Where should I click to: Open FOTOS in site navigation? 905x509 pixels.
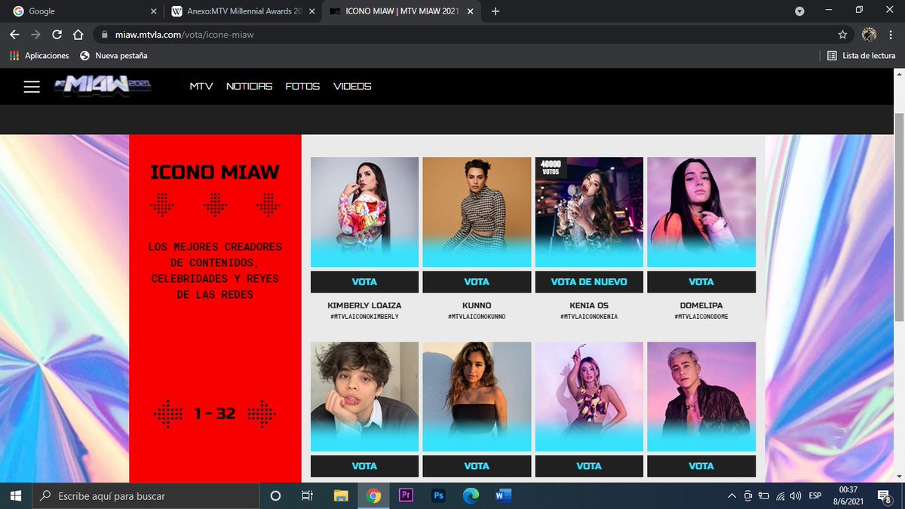pos(302,87)
